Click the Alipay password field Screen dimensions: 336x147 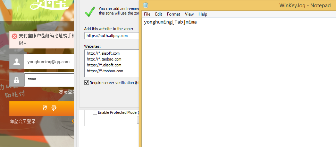click(49, 80)
